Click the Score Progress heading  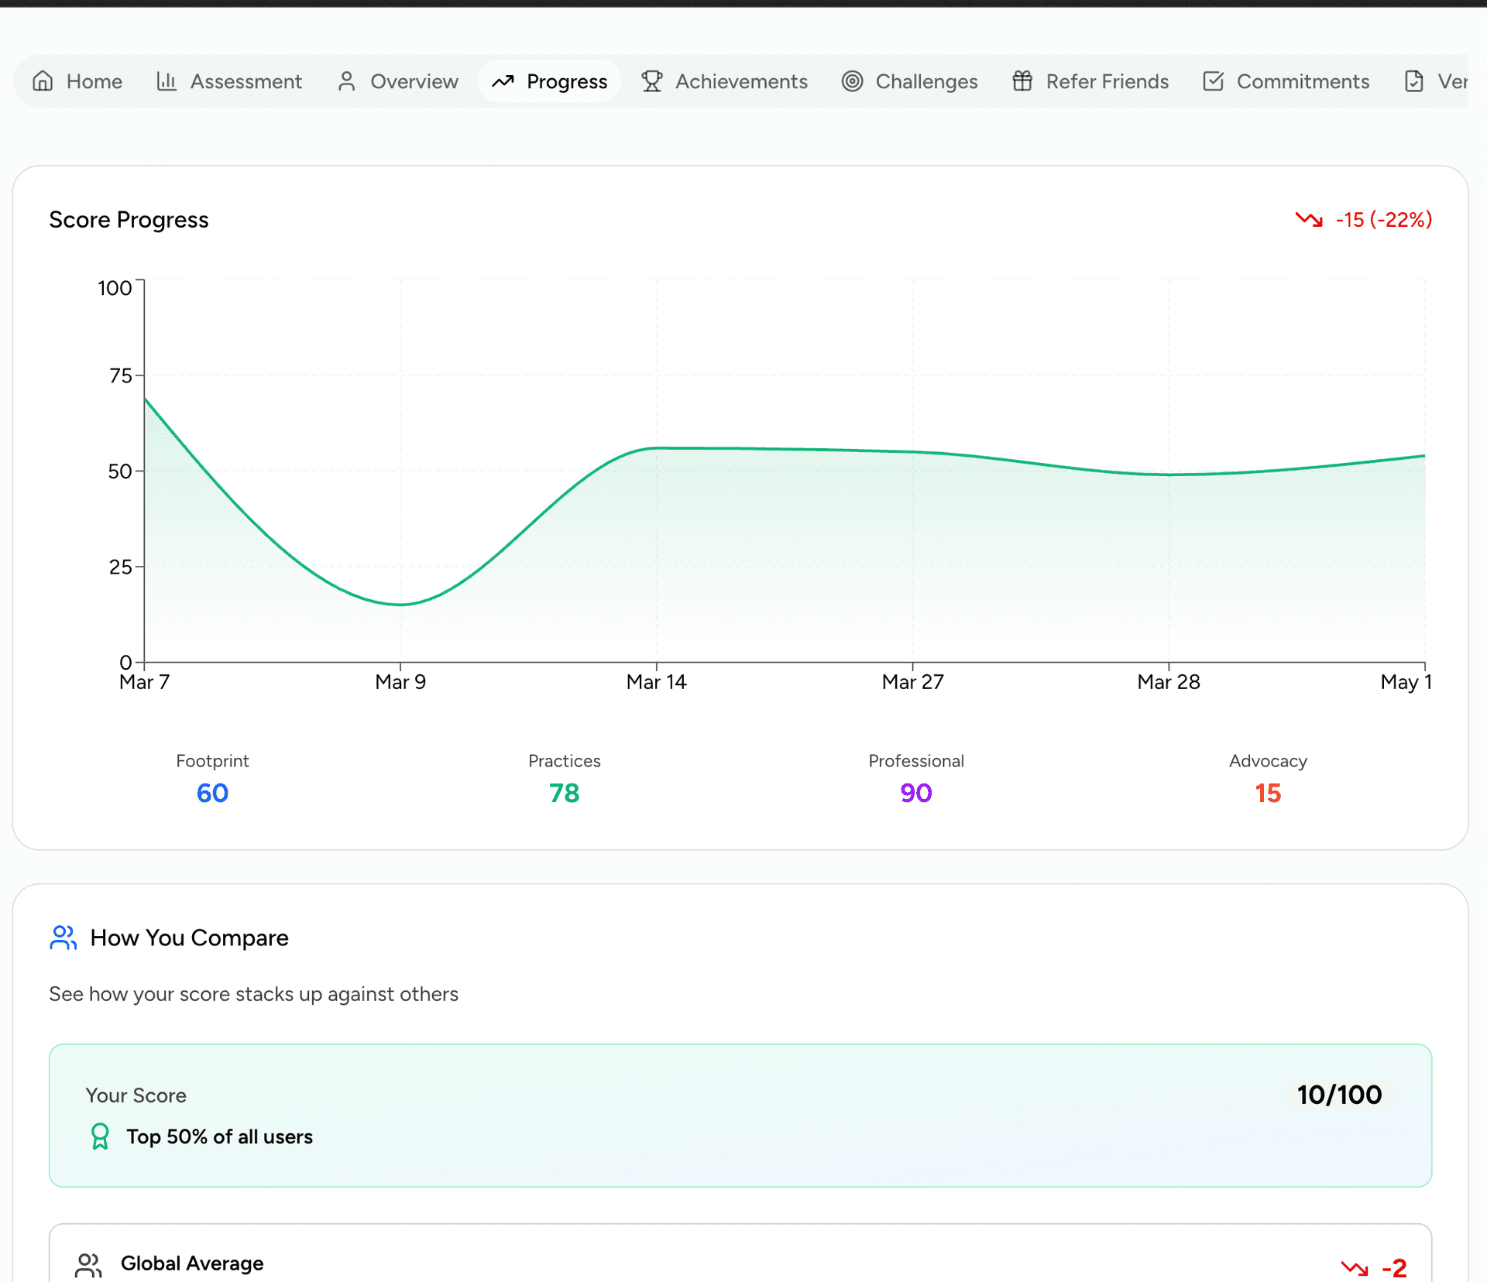tap(129, 220)
